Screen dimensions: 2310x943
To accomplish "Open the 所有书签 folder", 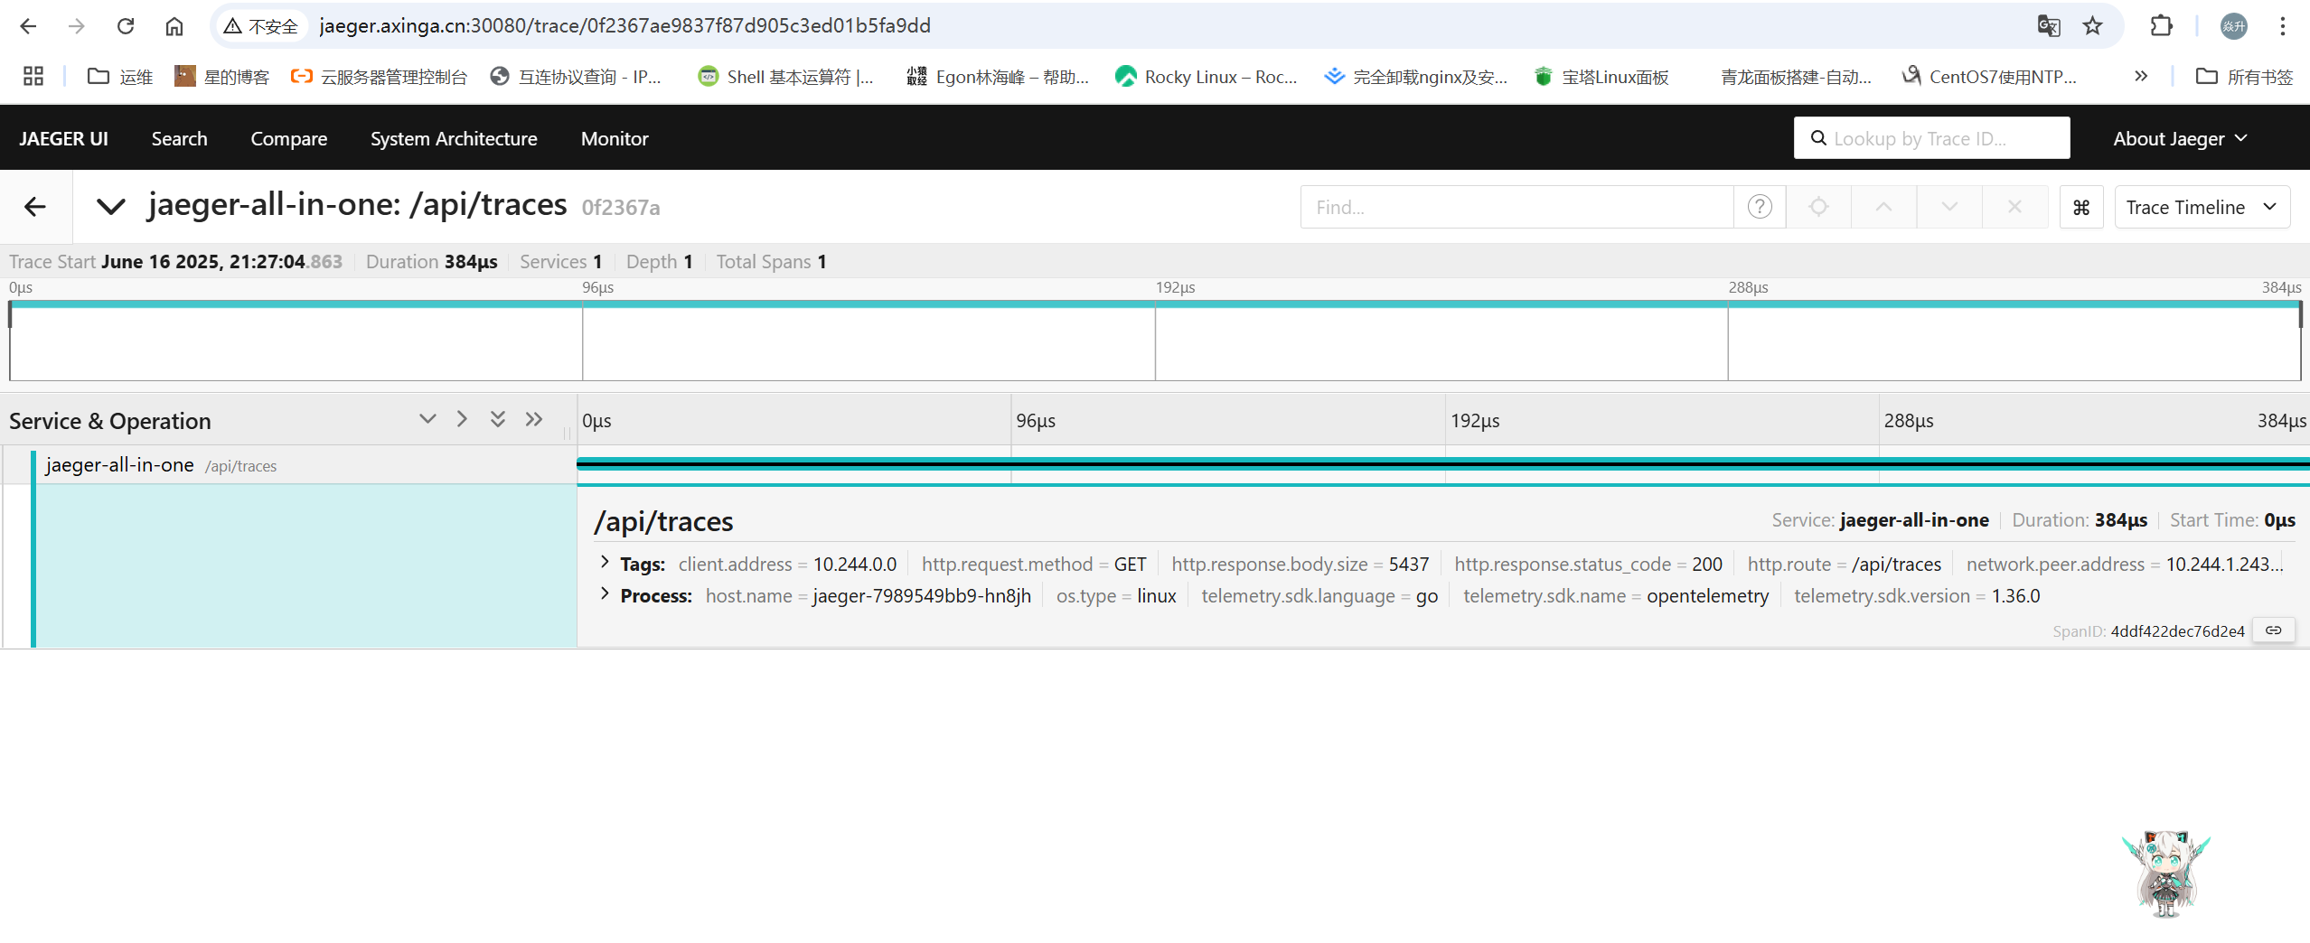I will [x=2245, y=77].
